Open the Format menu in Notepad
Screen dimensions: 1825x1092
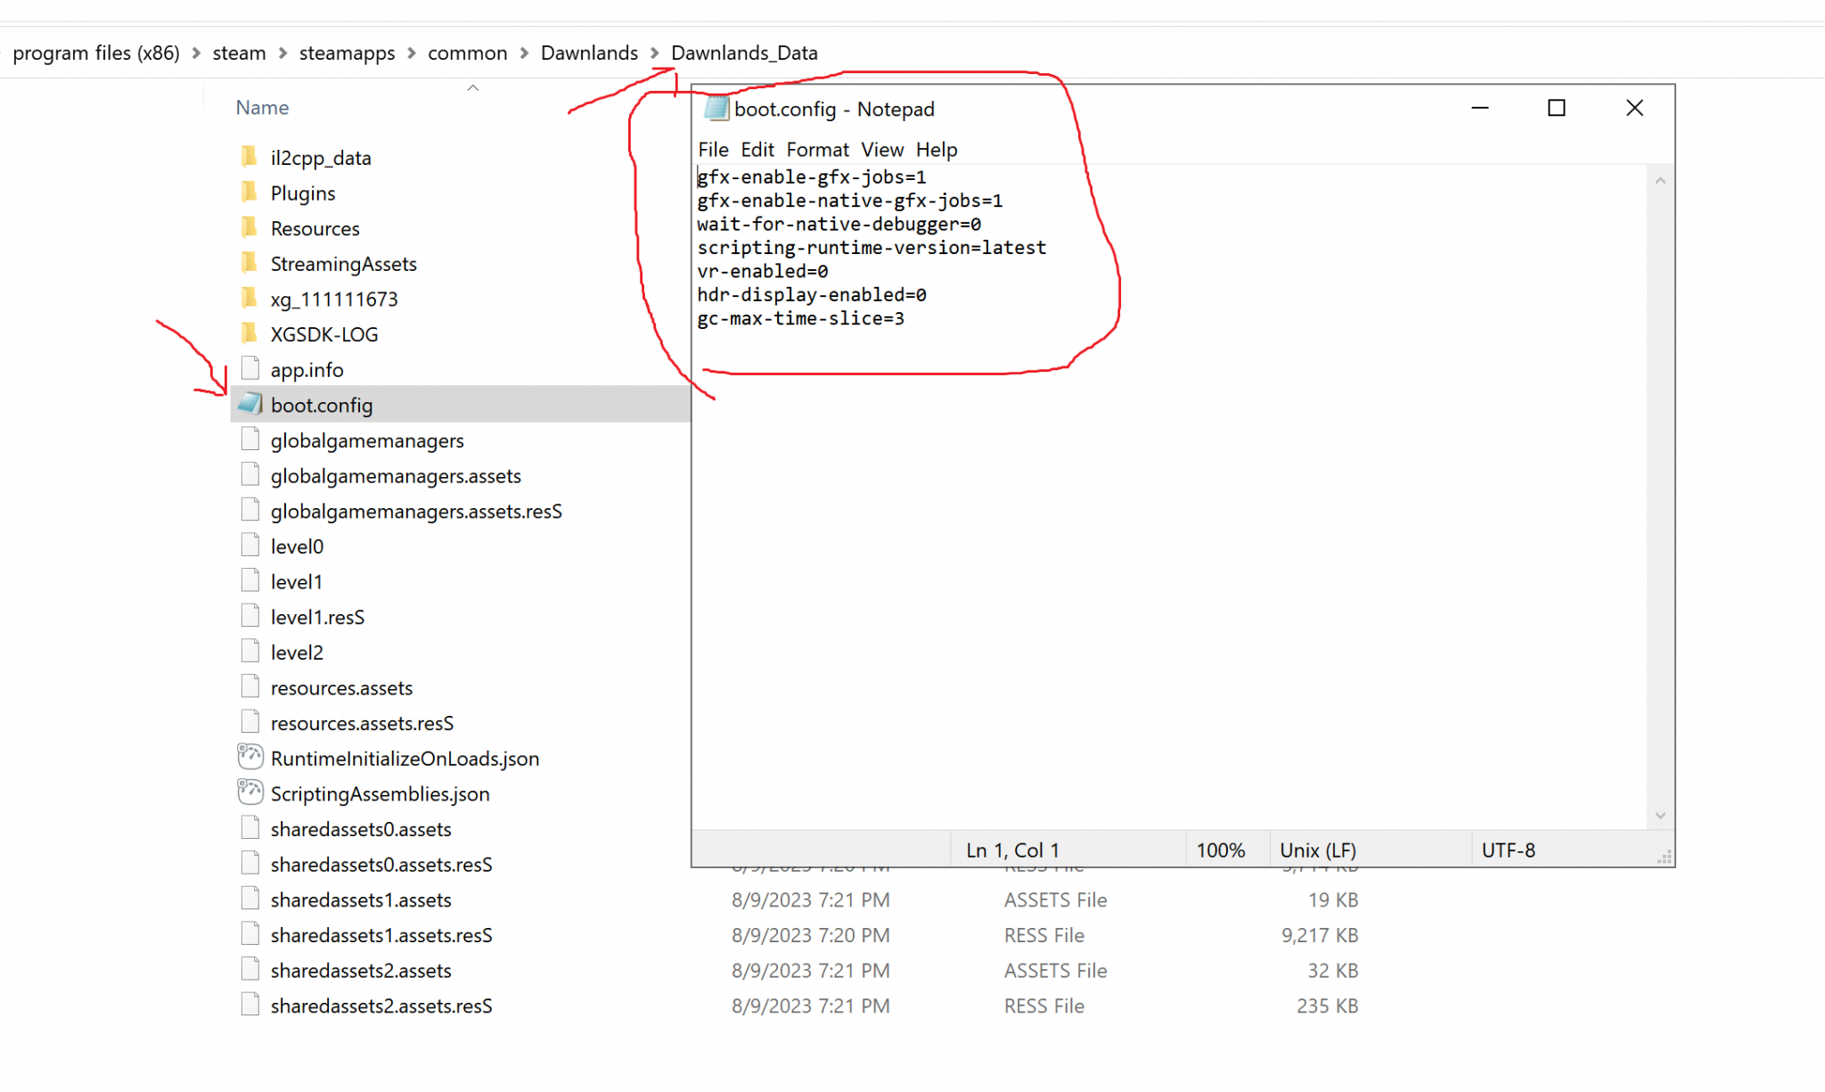click(x=817, y=150)
